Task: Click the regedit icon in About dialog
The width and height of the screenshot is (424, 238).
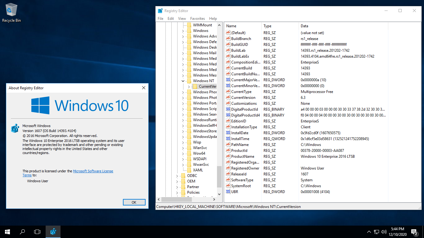Action: coord(15,128)
